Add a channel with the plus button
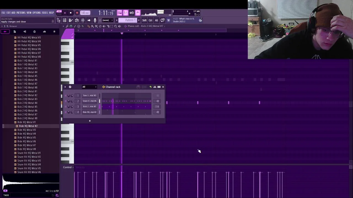 point(90,121)
